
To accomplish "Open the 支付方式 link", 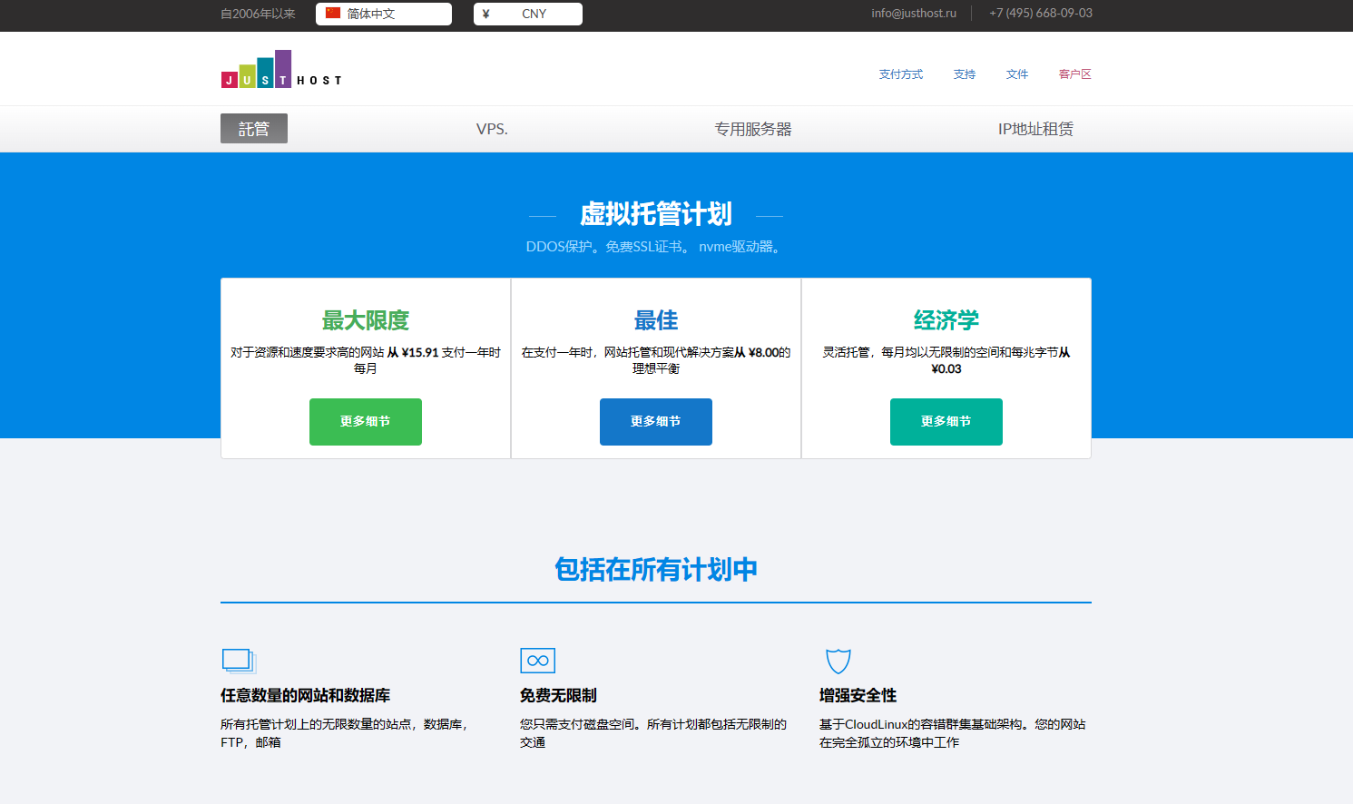I will (x=900, y=74).
